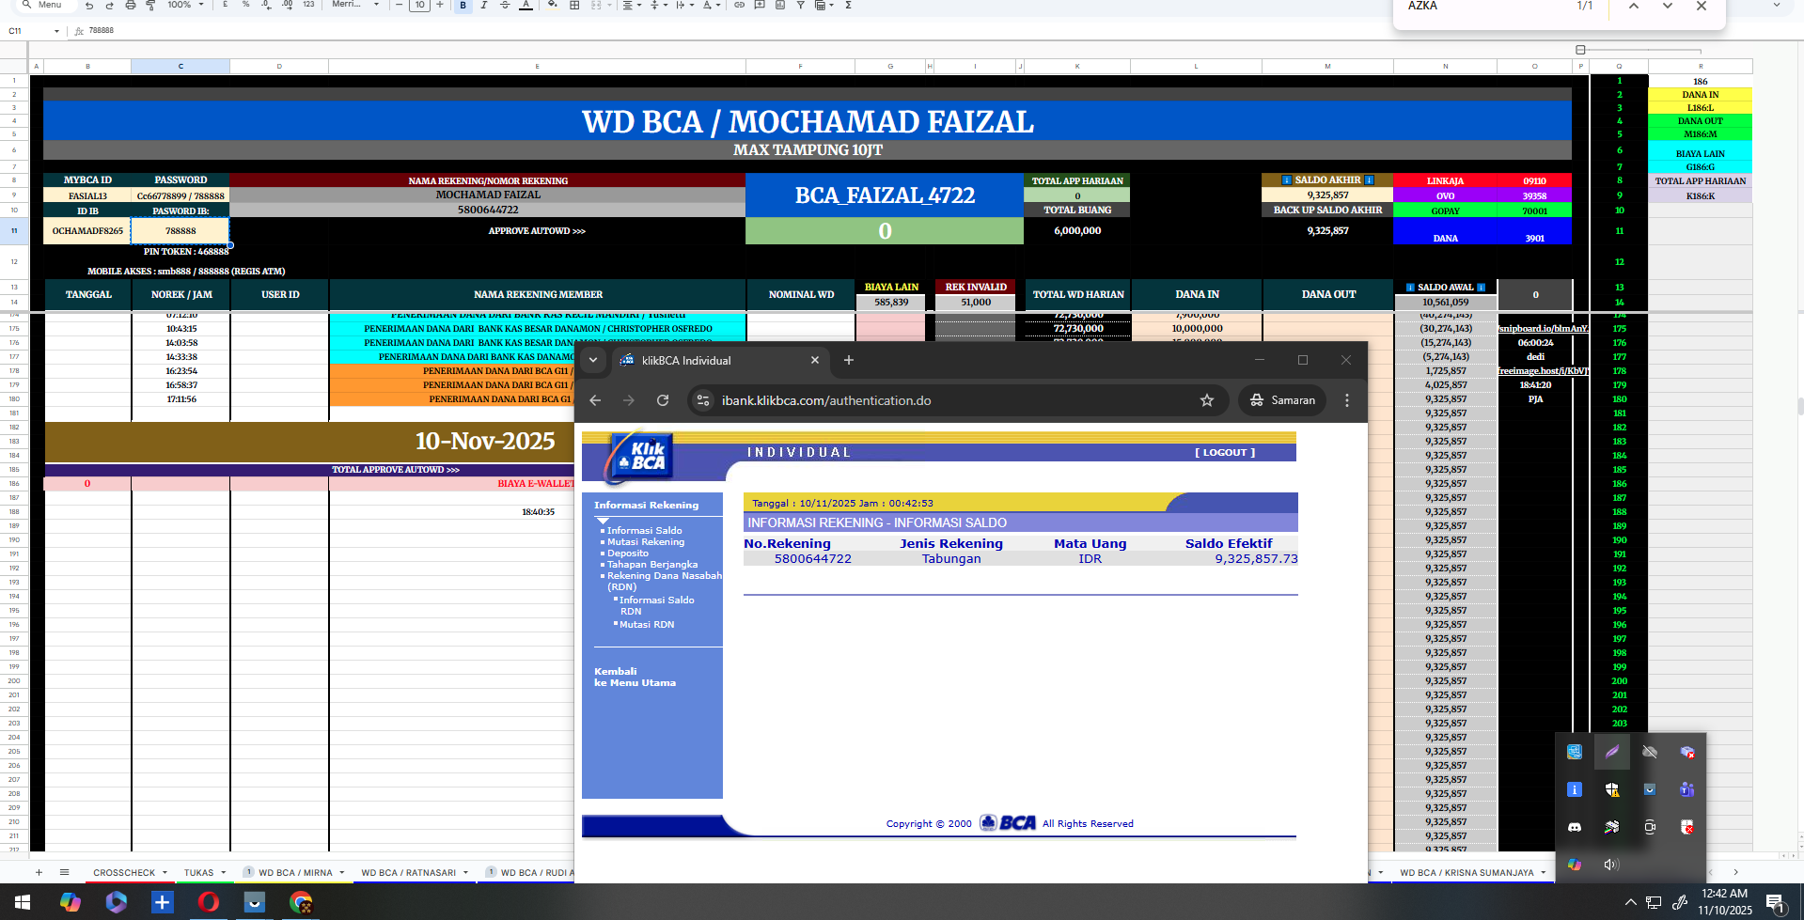Print the spreadsheet
The width and height of the screenshot is (1804, 920).
tap(130, 6)
